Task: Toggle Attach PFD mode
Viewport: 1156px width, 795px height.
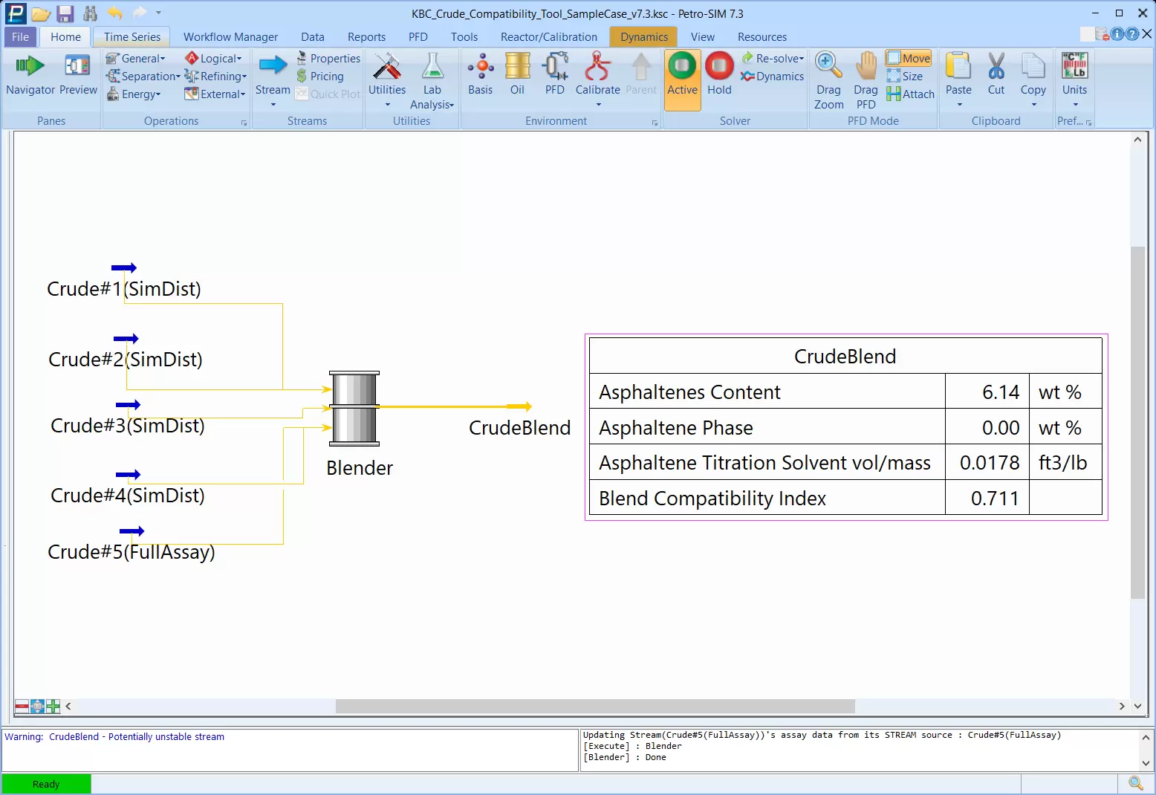Action: (911, 94)
